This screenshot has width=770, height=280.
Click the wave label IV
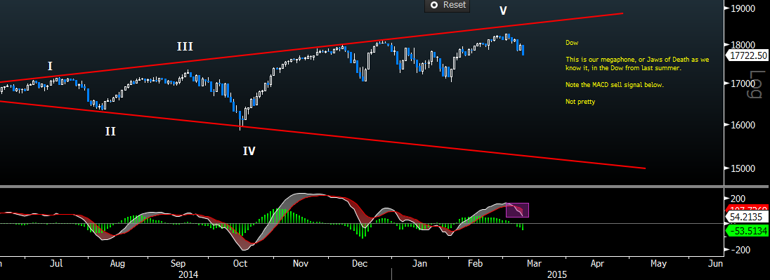[x=249, y=151]
